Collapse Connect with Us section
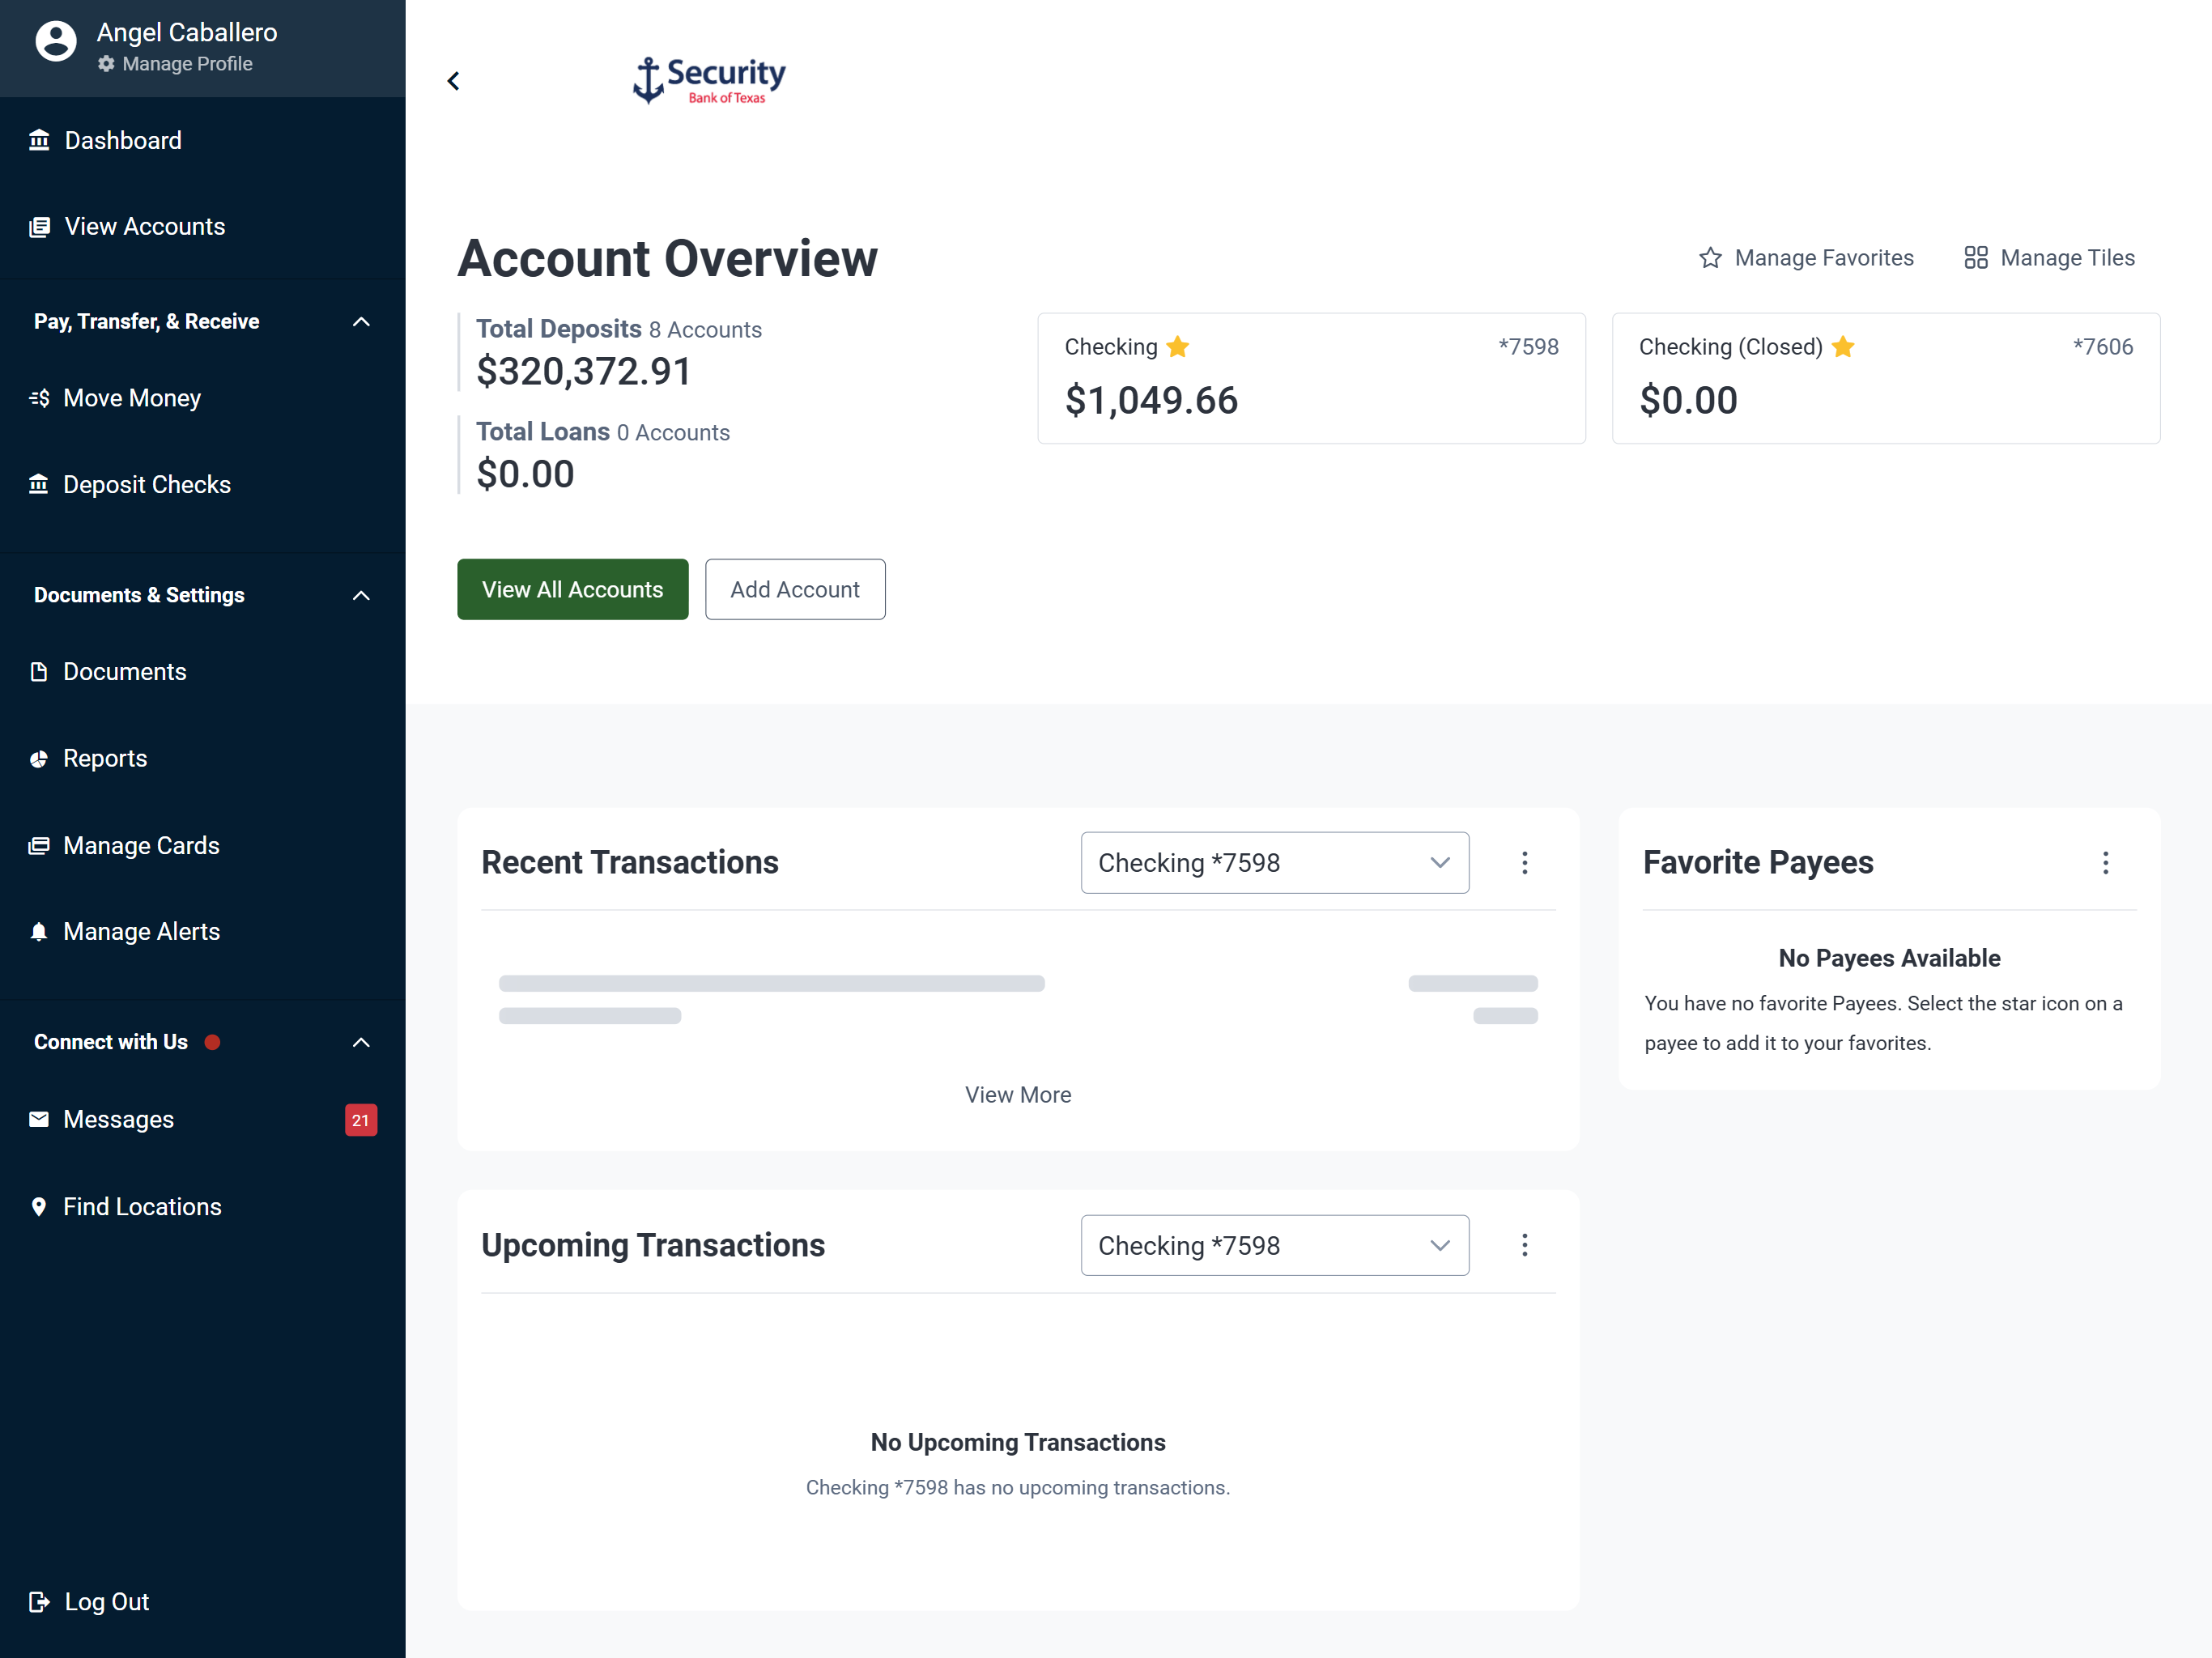The image size is (2212, 1658). [361, 1043]
